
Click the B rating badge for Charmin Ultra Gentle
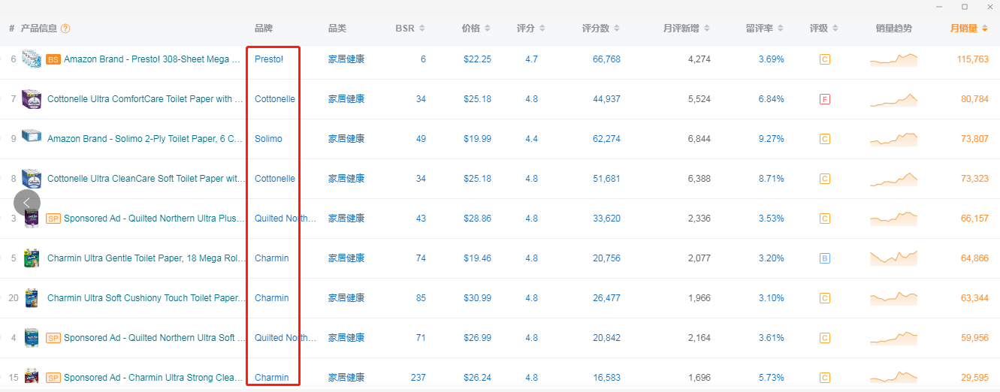click(824, 258)
